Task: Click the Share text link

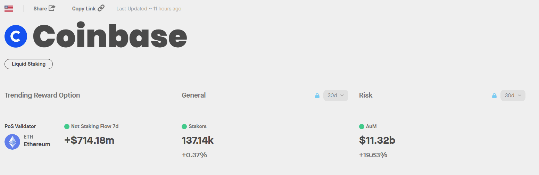Action: coord(40,9)
